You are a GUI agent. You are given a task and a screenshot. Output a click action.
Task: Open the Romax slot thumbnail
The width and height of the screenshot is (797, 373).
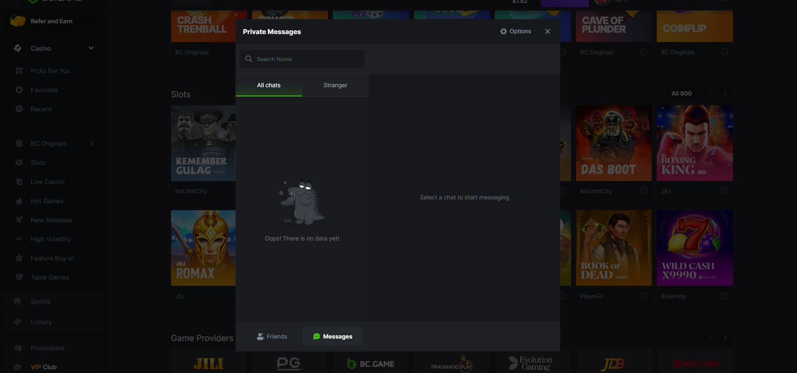203,248
